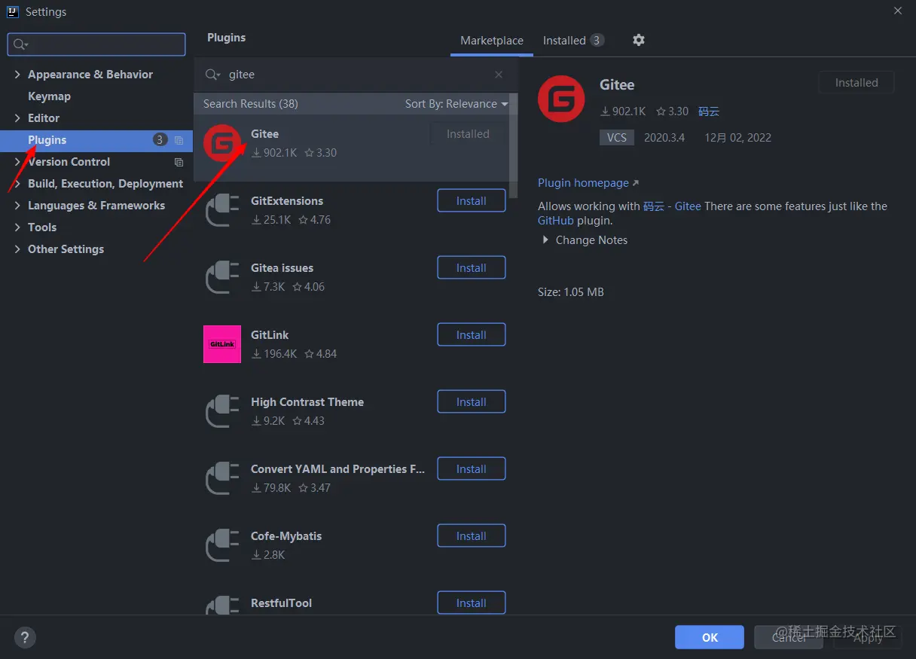The height and width of the screenshot is (659, 916).
Task: Click the Search Results (38) label
Action: tap(251, 104)
